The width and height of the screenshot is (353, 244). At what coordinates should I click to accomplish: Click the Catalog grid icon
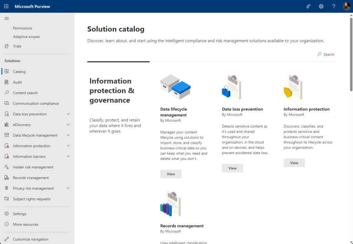7,71
